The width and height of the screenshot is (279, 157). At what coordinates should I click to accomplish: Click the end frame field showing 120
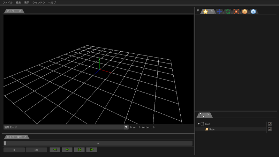point(36,150)
